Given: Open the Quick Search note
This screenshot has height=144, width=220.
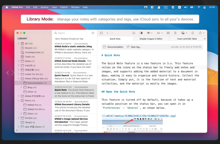Looking at the screenshot, I should tap(74, 77).
